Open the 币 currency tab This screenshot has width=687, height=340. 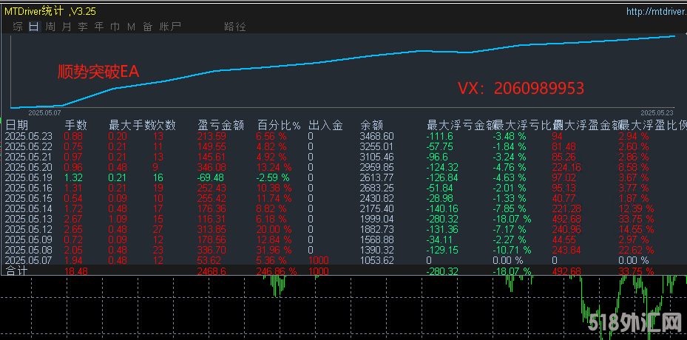point(115,27)
